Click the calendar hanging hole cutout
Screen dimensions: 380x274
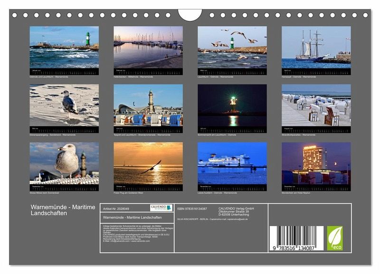(190, 14)
